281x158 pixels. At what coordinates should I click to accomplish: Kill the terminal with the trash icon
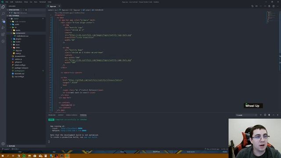269,115
